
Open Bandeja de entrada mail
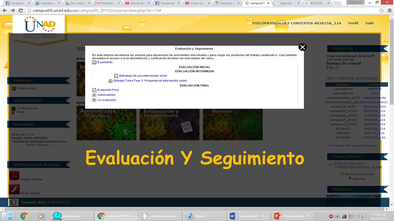click(359, 174)
